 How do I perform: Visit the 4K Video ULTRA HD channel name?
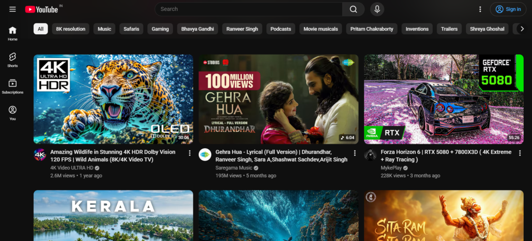coord(72,168)
